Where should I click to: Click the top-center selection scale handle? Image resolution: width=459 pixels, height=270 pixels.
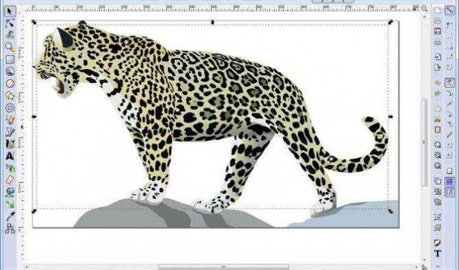(x=213, y=22)
